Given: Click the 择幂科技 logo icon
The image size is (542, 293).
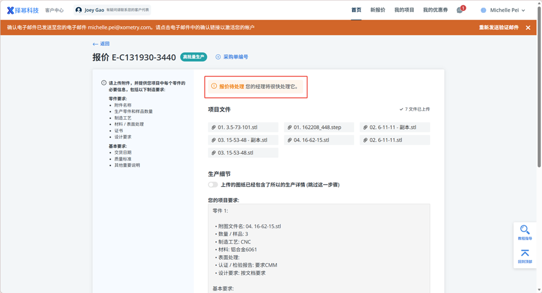Looking at the screenshot, I should [x=11, y=10].
